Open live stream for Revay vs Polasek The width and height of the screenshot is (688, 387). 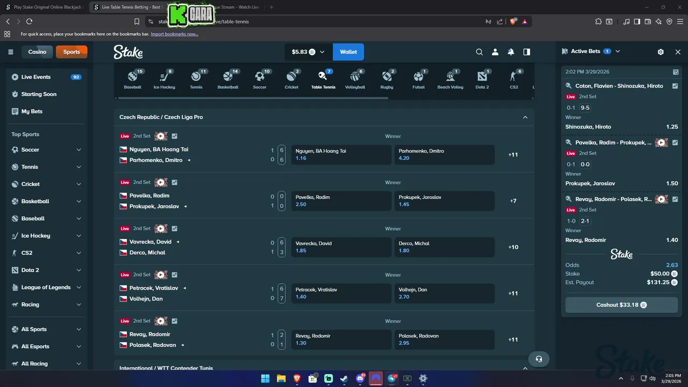pos(161,321)
